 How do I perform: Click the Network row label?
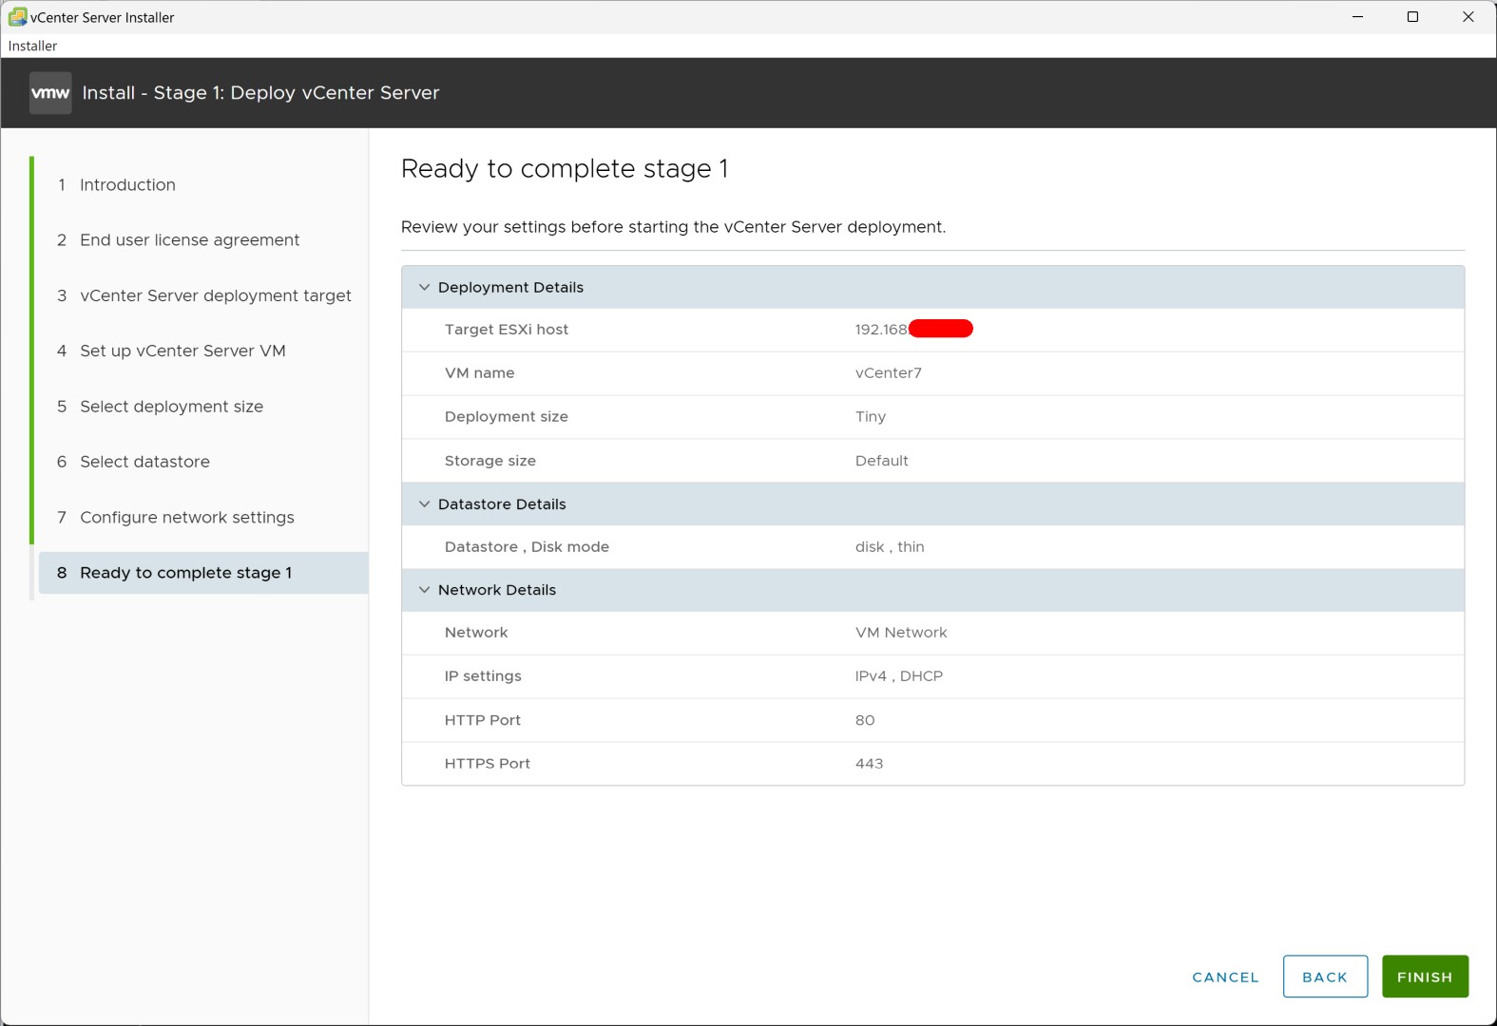[475, 633]
